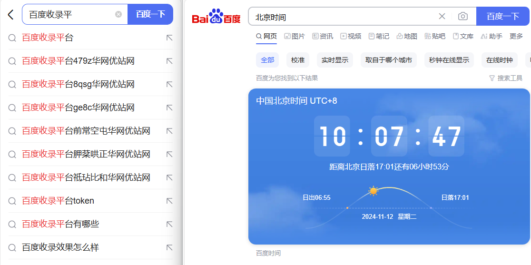This screenshot has height=265, width=531.
Task: Select 秒钟在线显示 filter chip
Action: (449, 60)
